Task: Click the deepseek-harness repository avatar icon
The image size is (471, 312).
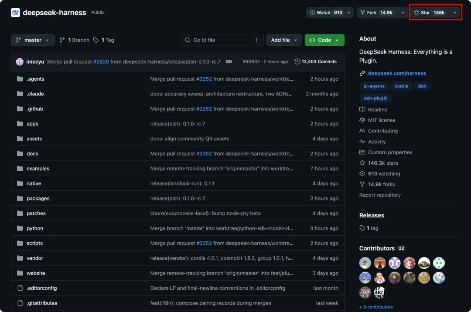Action: click(x=15, y=12)
